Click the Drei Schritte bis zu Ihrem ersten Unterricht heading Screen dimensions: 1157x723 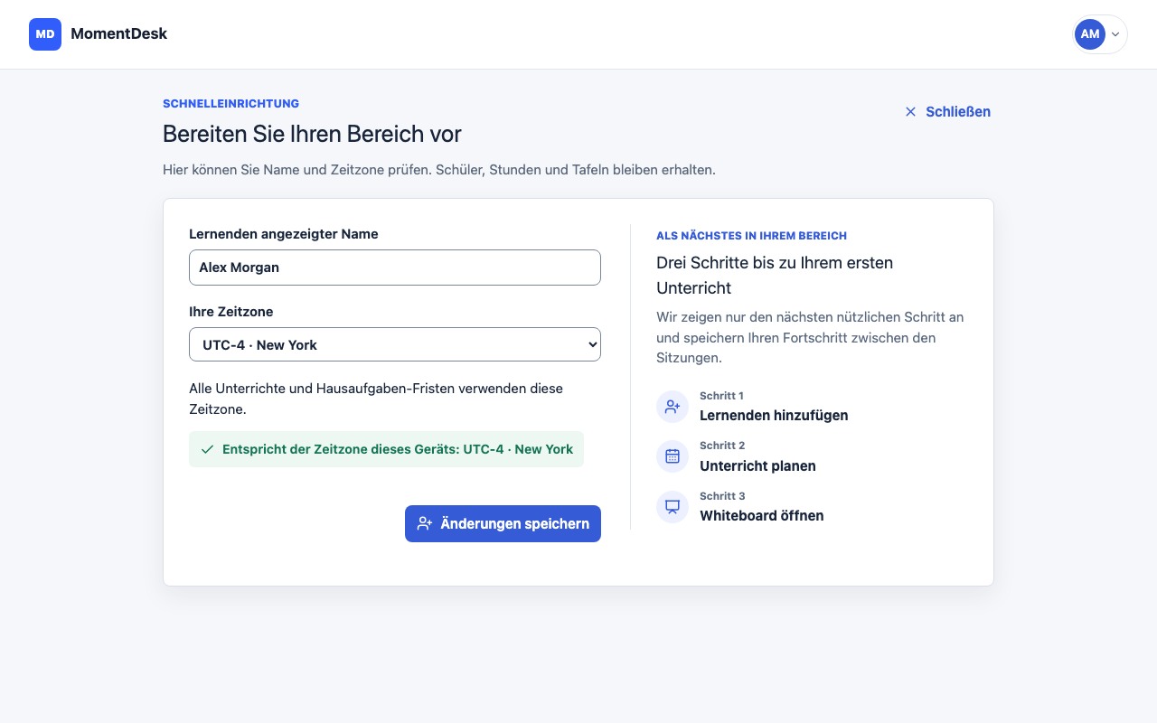pyautogui.click(x=775, y=276)
